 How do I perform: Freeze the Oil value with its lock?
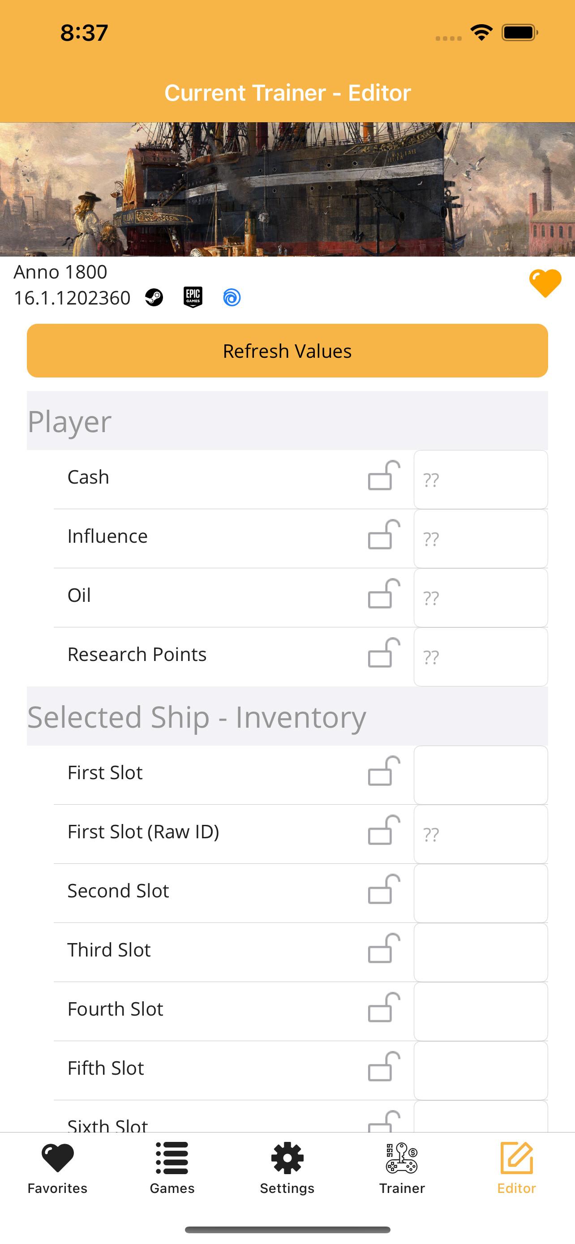(x=384, y=594)
